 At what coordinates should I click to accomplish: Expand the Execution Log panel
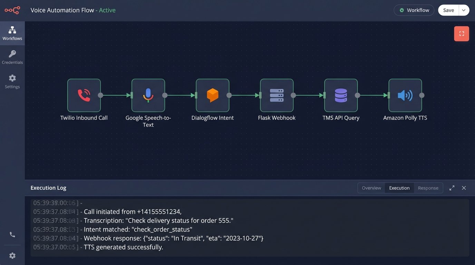(452, 188)
